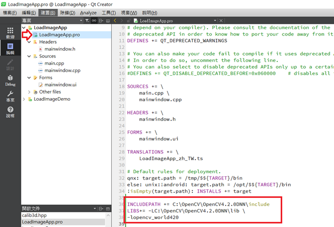This screenshot has height=227, width=334.
Task: Click the LoadImageApp.pro file icon in tree
Action: [x=35, y=35]
